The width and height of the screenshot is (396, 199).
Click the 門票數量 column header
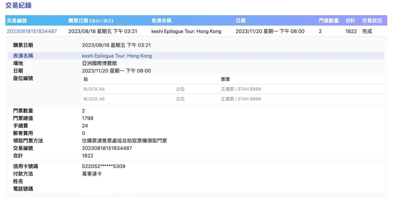[329, 20]
